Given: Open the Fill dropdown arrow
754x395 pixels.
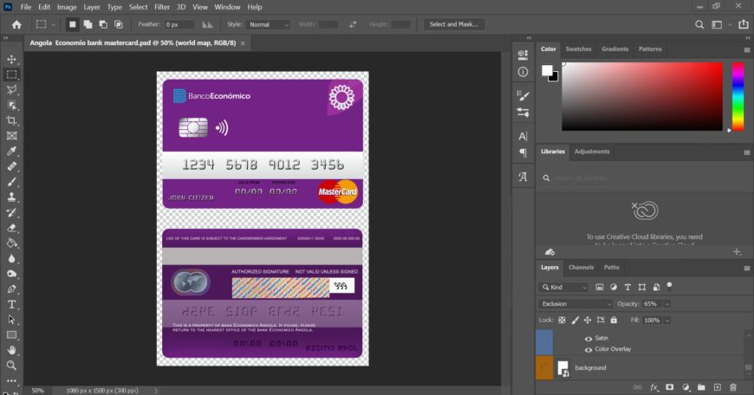Looking at the screenshot, I should click(x=667, y=320).
